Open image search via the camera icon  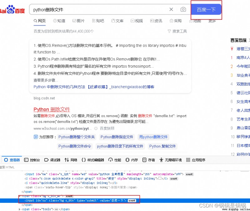[x=183, y=9]
